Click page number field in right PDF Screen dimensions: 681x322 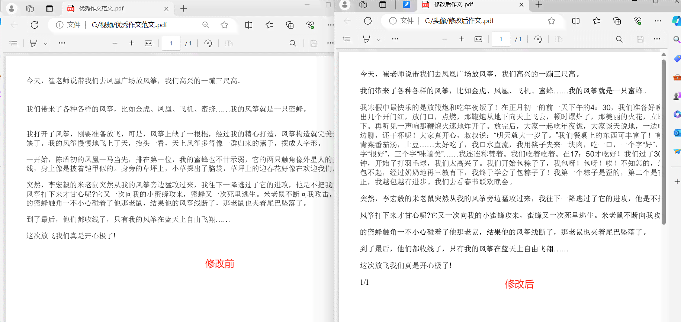coord(501,39)
